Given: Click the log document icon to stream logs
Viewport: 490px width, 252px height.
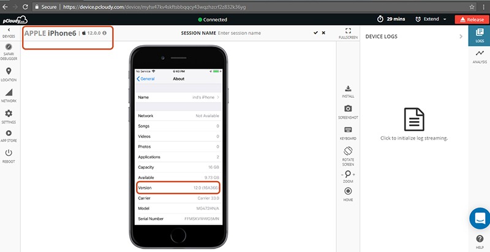Looking at the screenshot, I should pyautogui.click(x=414, y=119).
